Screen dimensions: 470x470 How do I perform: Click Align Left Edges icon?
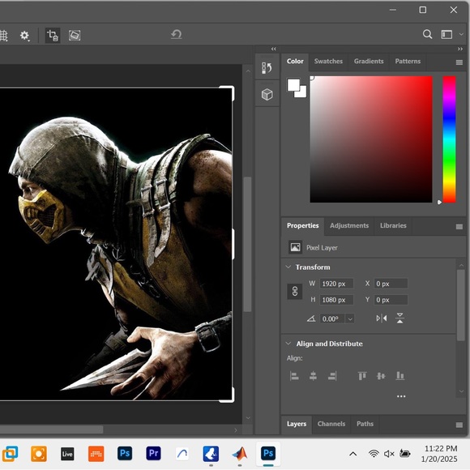pyautogui.click(x=294, y=376)
